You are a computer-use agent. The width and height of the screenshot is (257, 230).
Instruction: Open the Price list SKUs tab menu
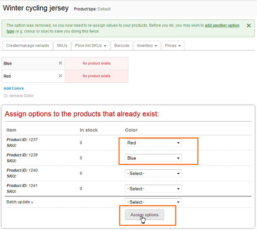pyautogui.click(x=91, y=46)
